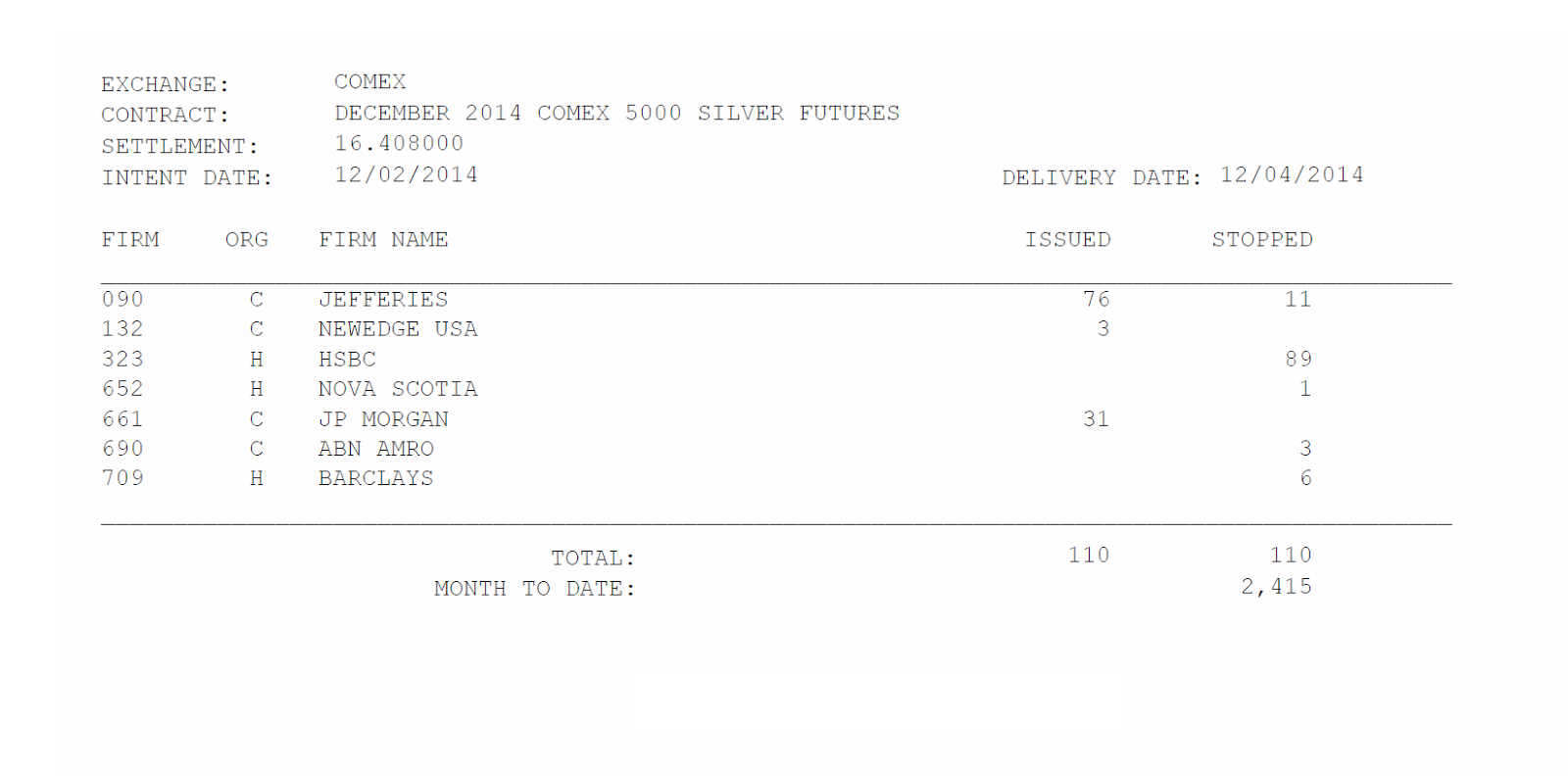Click the JEFFERIES firm name
The width and height of the screenshot is (1568, 776).
tap(383, 299)
